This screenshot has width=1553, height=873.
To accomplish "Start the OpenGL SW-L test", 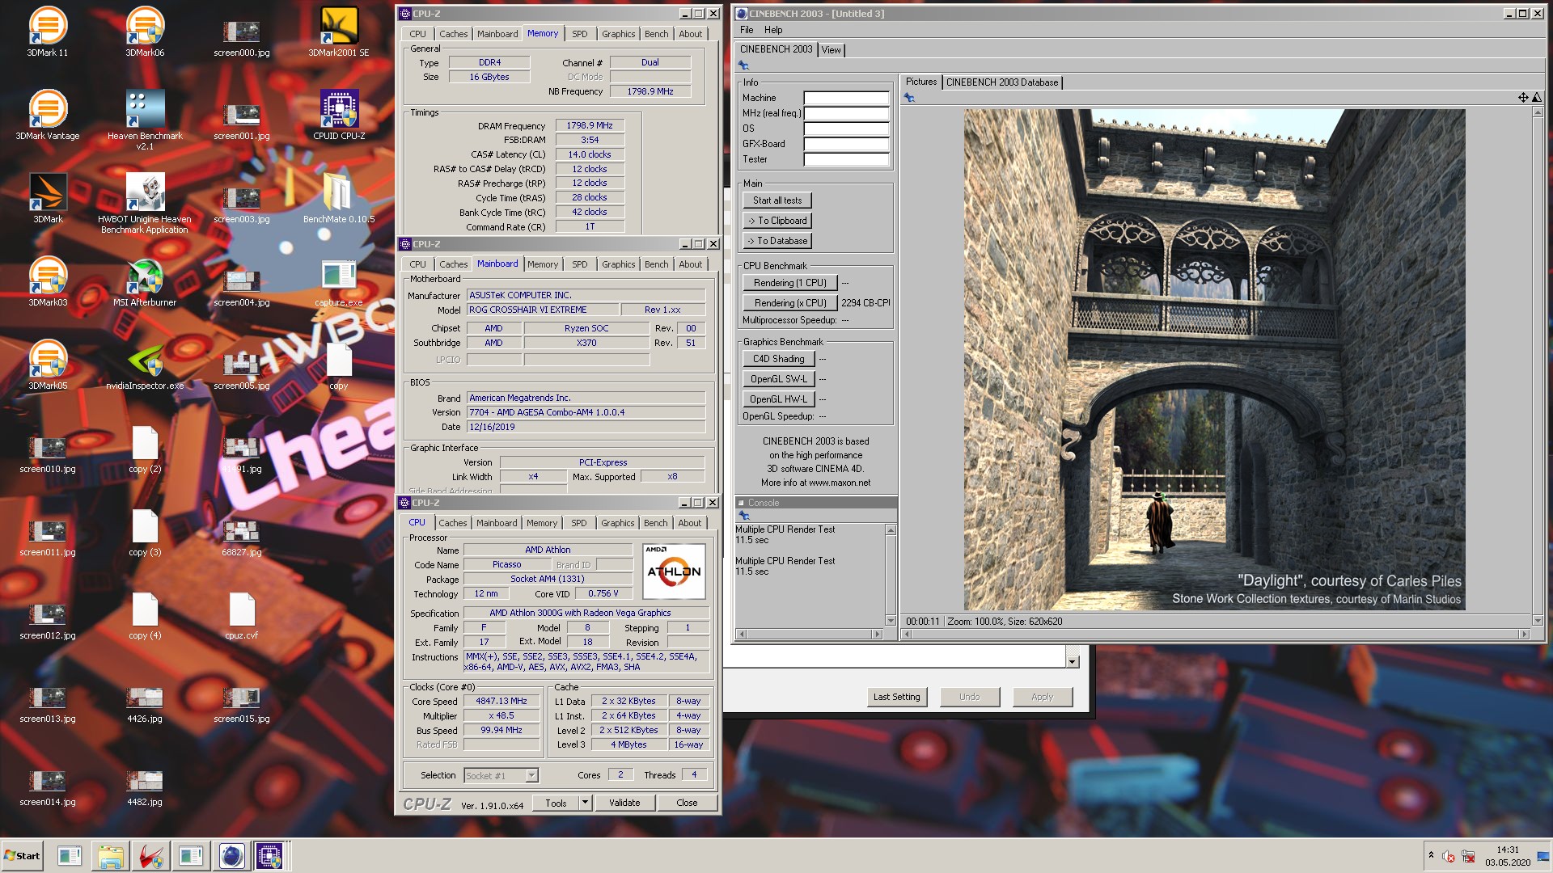I will point(779,379).
